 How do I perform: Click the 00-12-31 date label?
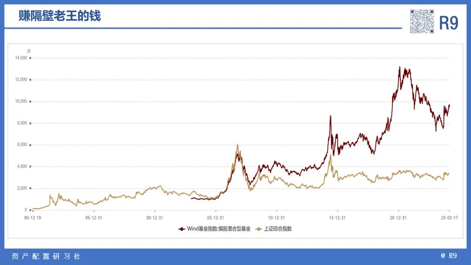(x=154, y=217)
